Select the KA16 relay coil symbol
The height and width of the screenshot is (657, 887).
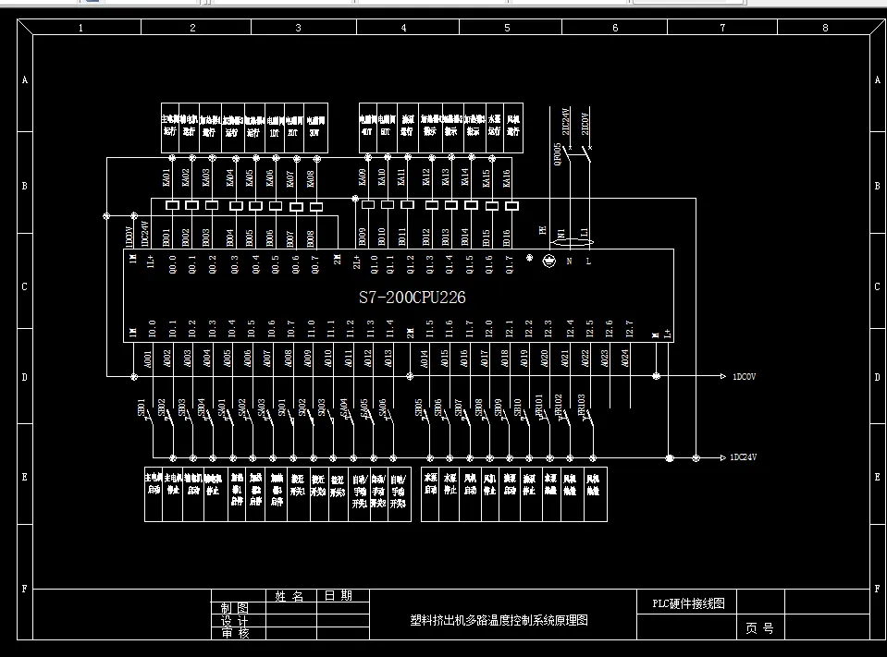[x=511, y=204]
